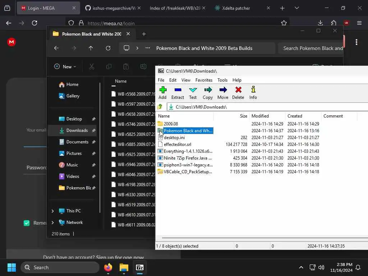Select WB r6611 file in Explorer
The height and width of the screenshot is (276, 368).
[133, 225]
